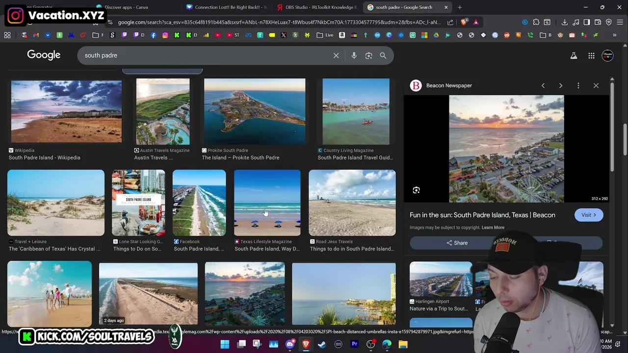Screen dimensions: 628x353
Task: Open the Google apps grid
Action: pos(591,56)
